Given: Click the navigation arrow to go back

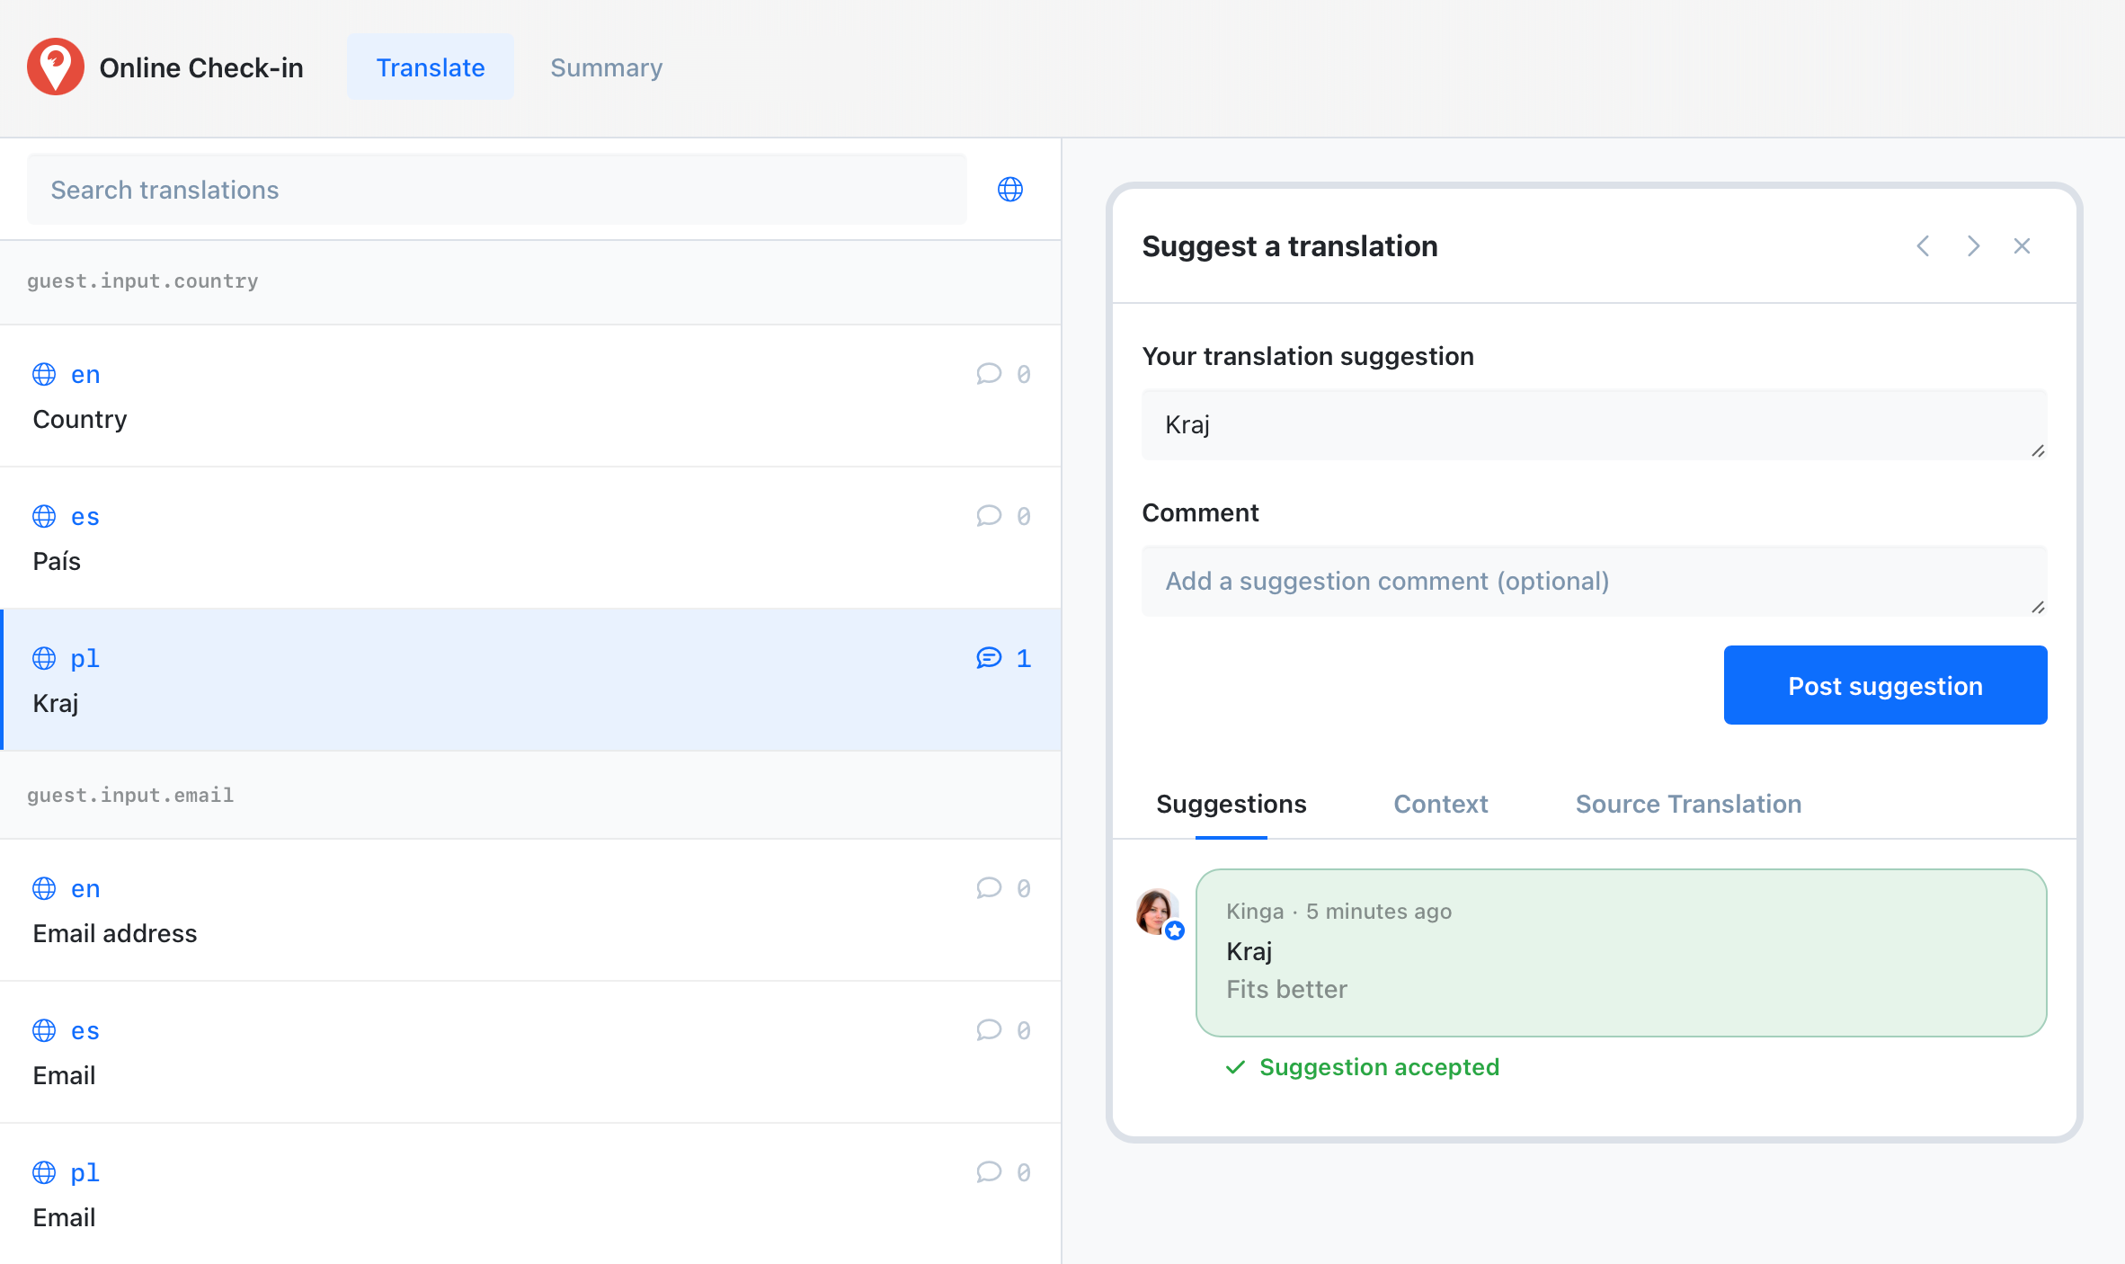Looking at the screenshot, I should pyautogui.click(x=1924, y=245).
